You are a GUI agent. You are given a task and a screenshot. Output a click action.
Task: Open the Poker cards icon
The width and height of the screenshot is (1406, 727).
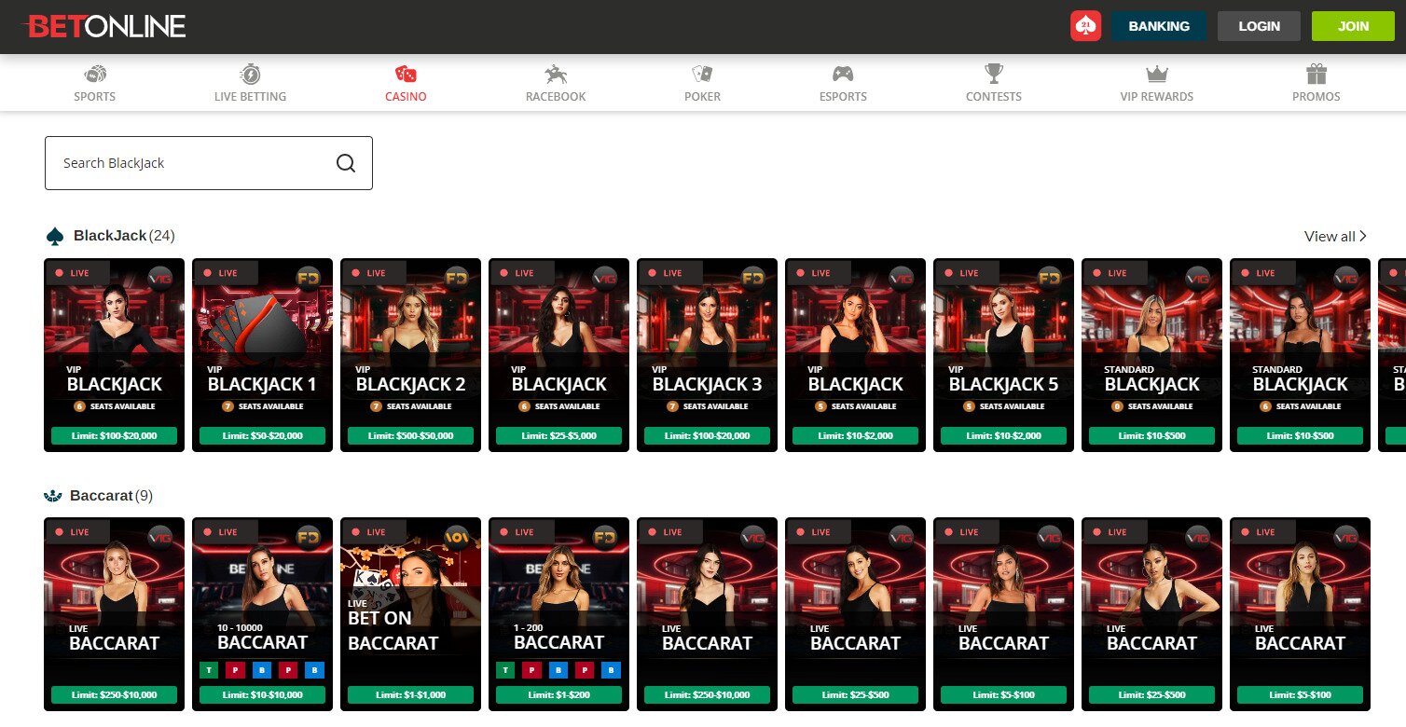(702, 75)
